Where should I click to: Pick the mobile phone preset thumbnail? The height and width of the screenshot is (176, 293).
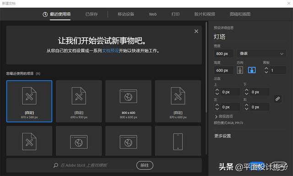tap(178, 141)
